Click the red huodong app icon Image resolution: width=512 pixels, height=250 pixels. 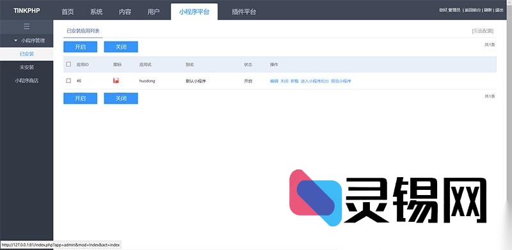(x=116, y=81)
